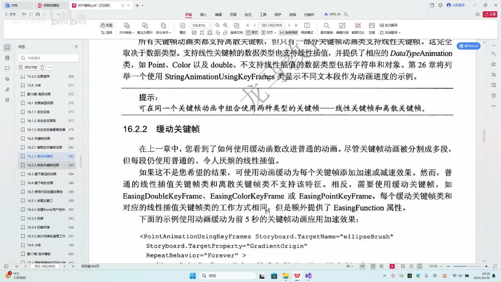Image resolution: width=501 pixels, height=282 pixels.
Task: Open the thumbnails panel icon on left rail
Action: tap(7, 58)
